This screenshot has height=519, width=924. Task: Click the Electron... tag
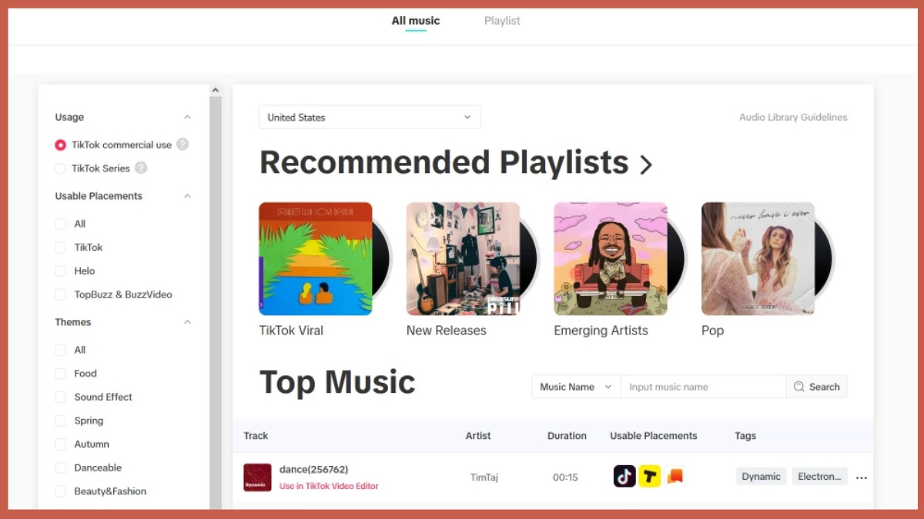(x=820, y=477)
